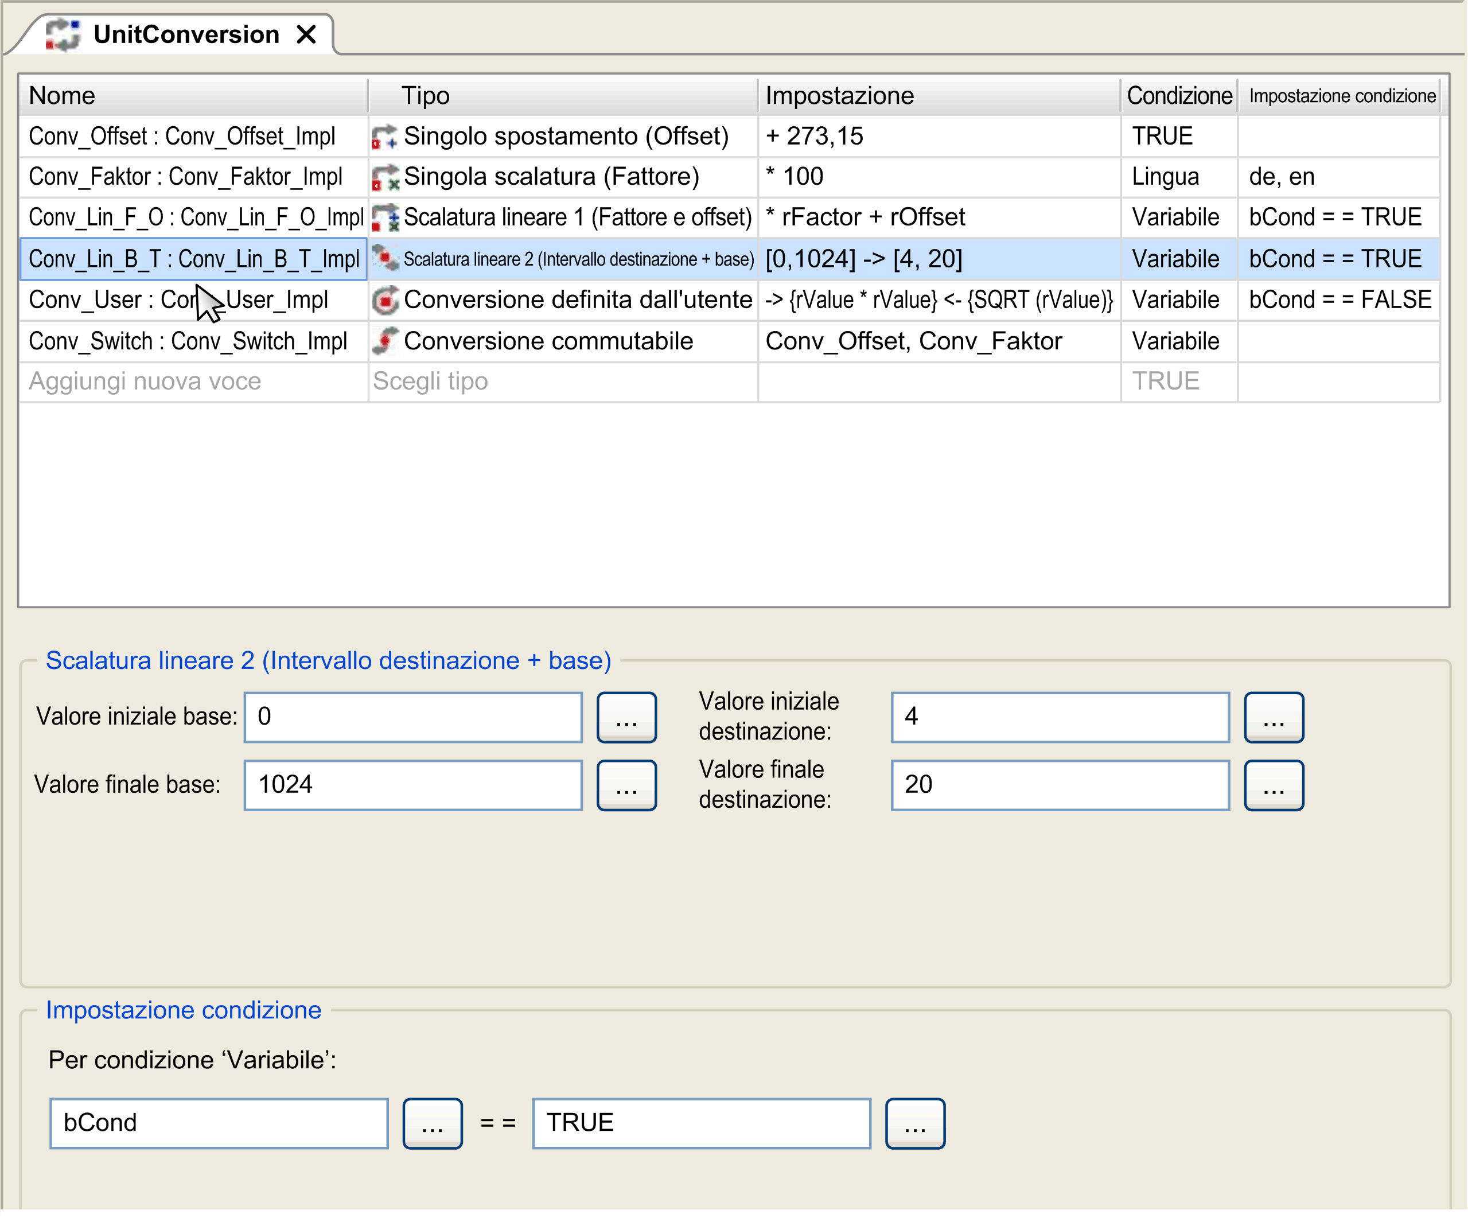Click the Conversione definita dall'utente icon
Image resolution: width=1468 pixels, height=1218 pixels.
(x=385, y=300)
